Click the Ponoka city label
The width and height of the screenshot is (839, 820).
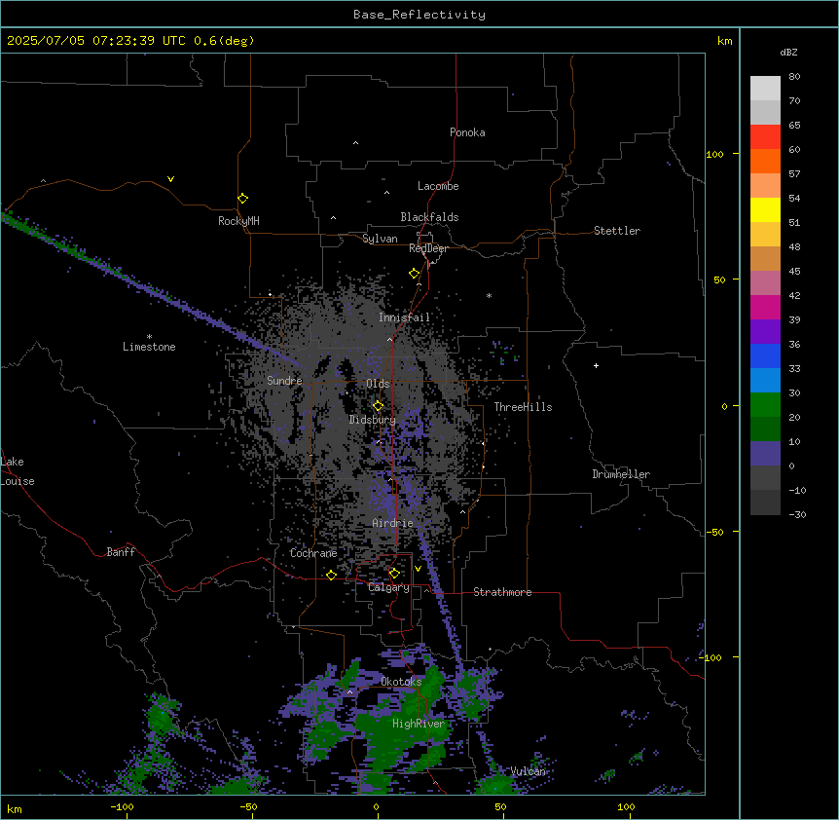(467, 132)
